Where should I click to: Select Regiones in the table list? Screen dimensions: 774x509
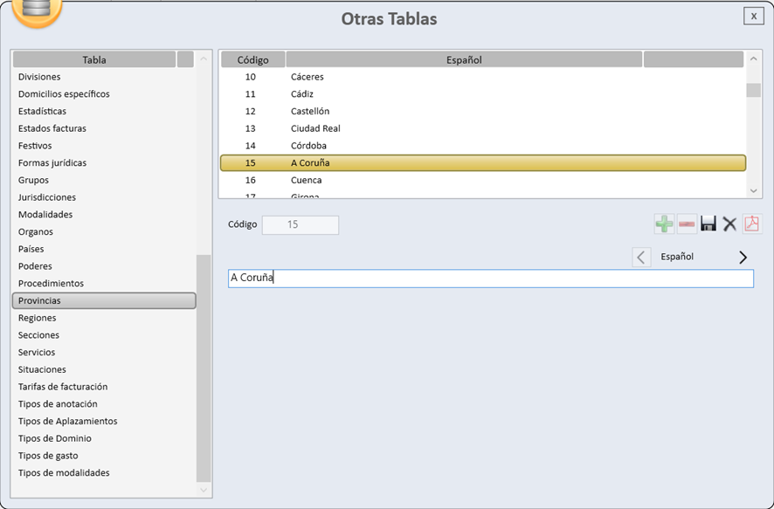coord(38,318)
